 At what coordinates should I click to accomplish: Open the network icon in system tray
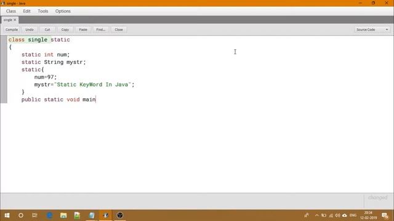331,215
